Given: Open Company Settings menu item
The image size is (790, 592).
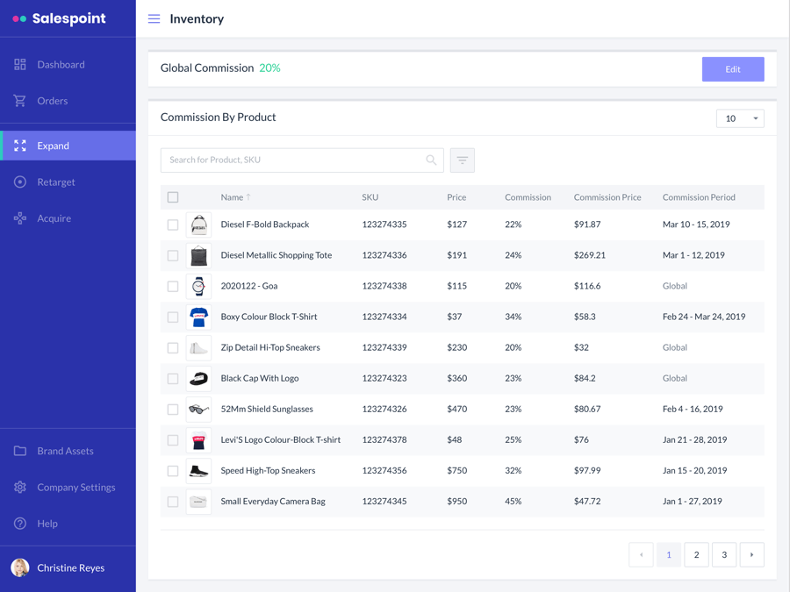Looking at the screenshot, I should 68,487.
